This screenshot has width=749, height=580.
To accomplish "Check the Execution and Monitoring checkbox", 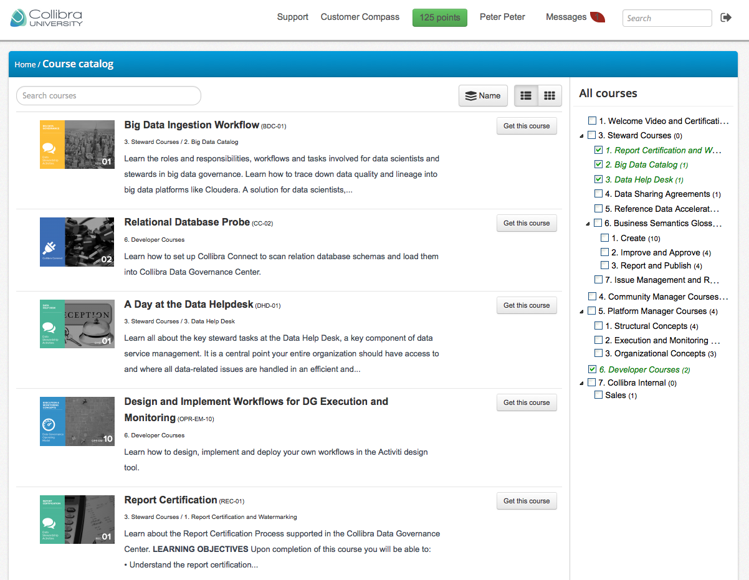I will point(598,340).
